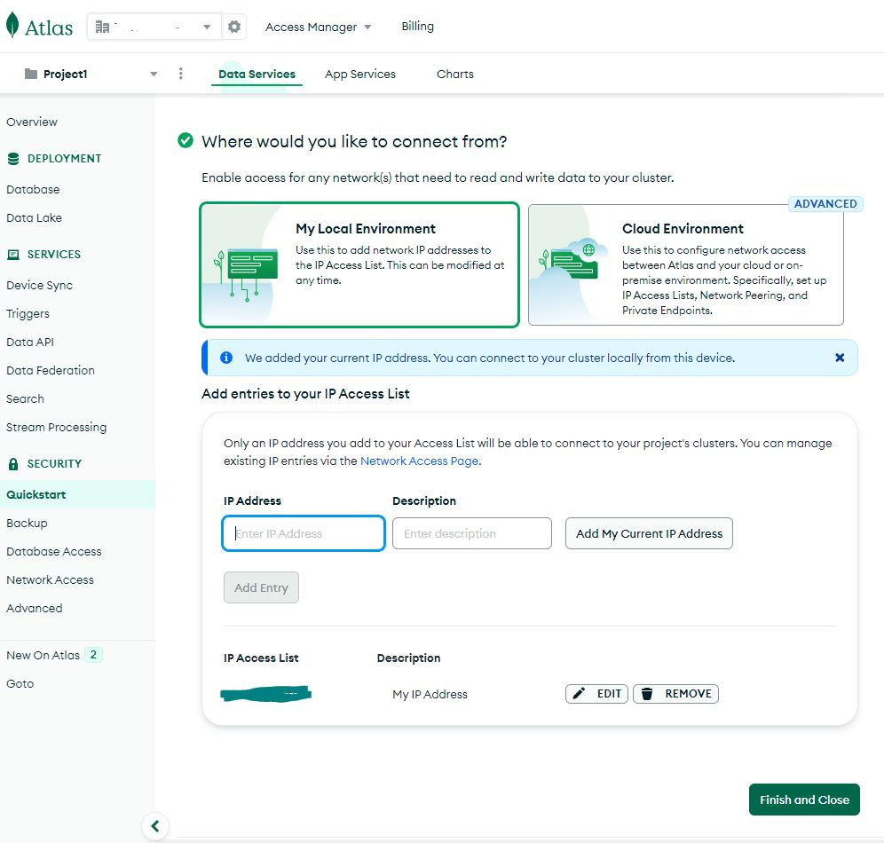Select Quickstart in Security section
This screenshot has width=884, height=843.
(x=77, y=494)
